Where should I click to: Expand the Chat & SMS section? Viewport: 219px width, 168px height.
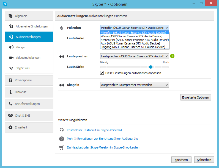coord(29,116)
